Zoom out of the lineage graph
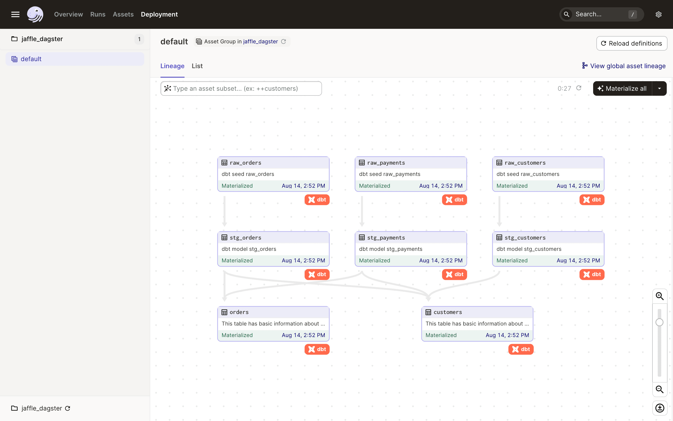Screen dimensions: 673x421 click(x=660, y=389)
